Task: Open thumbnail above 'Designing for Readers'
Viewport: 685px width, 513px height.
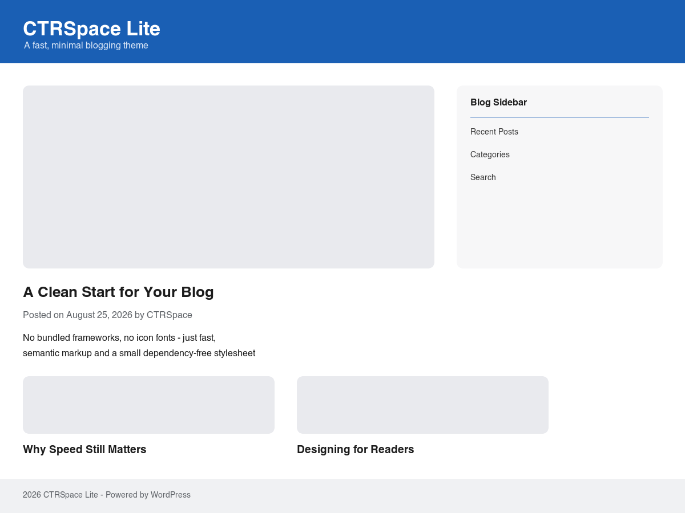Action: [x=422, y=405]
